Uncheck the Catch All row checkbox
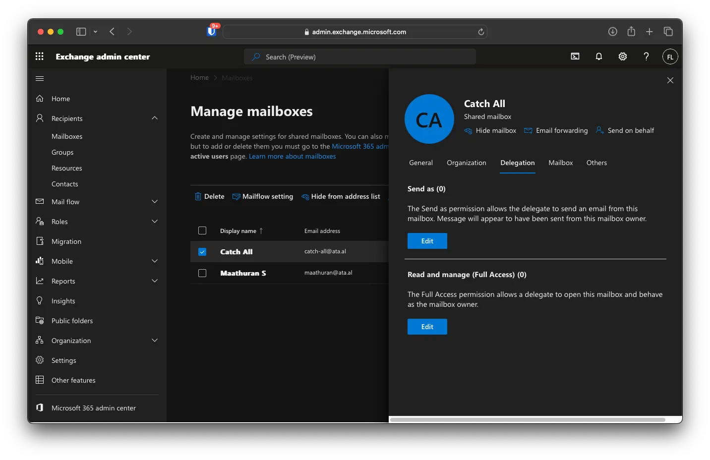The width and height of the screenshot is (710, 460). [x=202, y=252]
